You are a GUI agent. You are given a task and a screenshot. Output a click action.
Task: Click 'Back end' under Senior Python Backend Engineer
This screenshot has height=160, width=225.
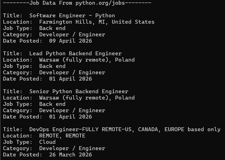click(52, 104)
